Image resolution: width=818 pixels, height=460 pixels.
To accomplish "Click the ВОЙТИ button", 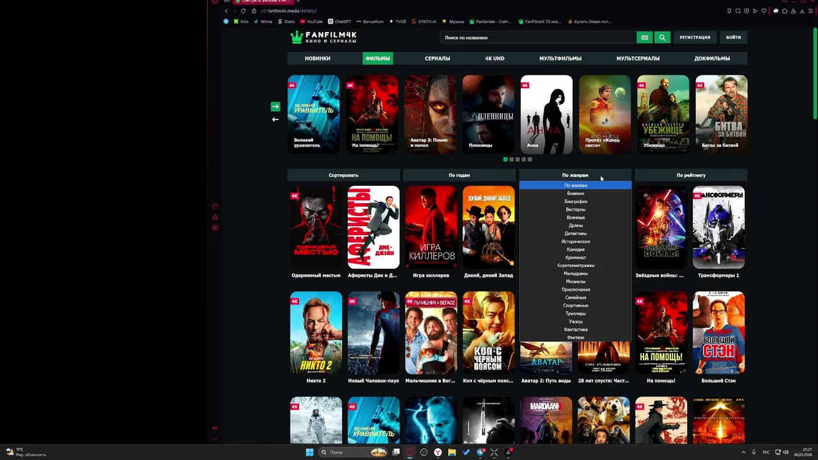I will pos(734,38).
